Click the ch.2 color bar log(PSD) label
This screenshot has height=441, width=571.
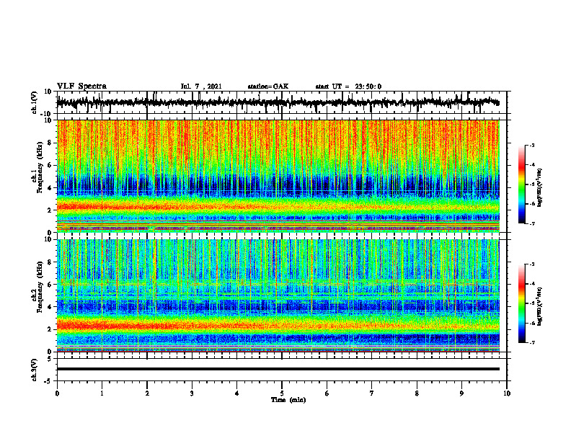tap(540, 306)
